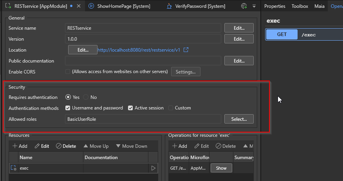Open the Properties pane tab
Image resolution: width=343 pixels, height=181 pixels.
(275, 6)
